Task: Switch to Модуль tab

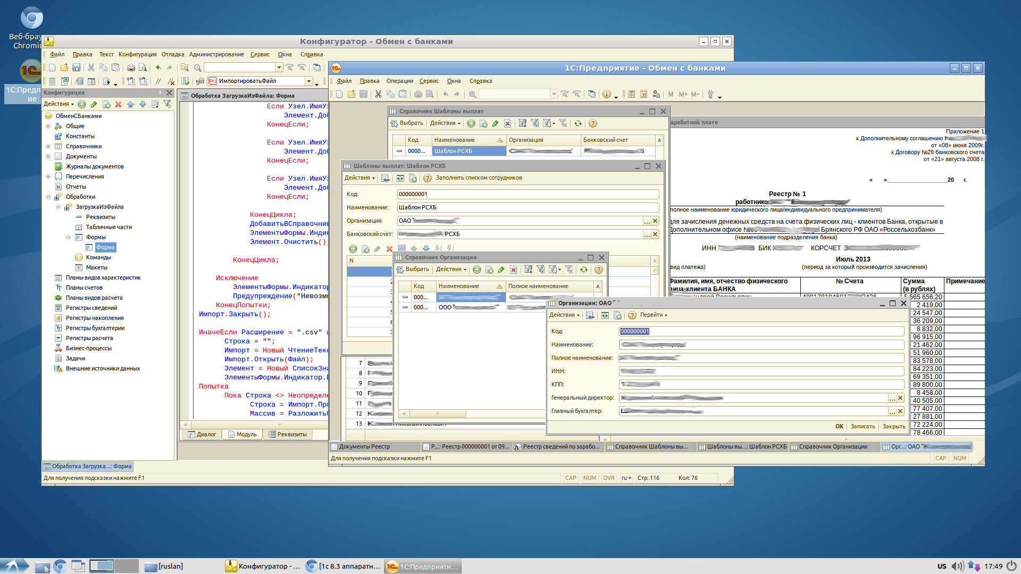Action: point(242,434)
